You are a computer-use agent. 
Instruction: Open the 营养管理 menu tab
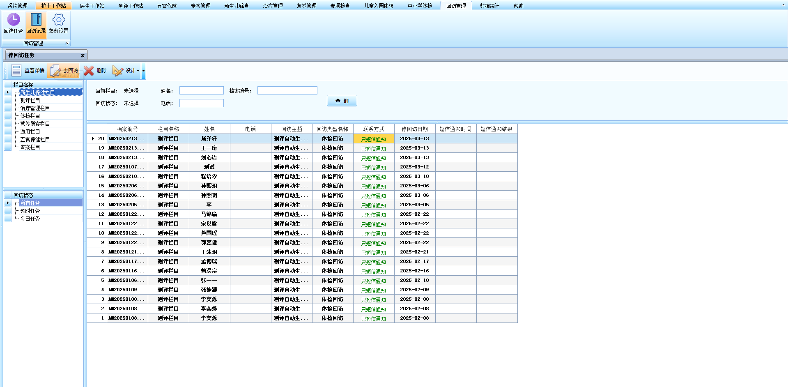[x=307, y=6]
